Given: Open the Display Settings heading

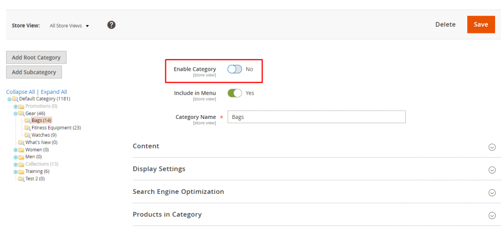Looking at the screenshot, I should (159, 169).
